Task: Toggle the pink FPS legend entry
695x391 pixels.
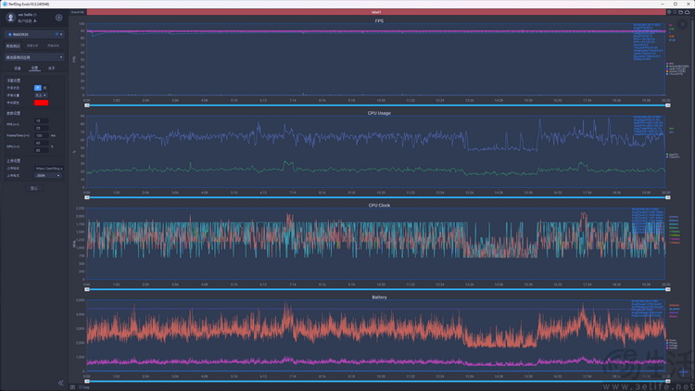Action: click(670, 63)
